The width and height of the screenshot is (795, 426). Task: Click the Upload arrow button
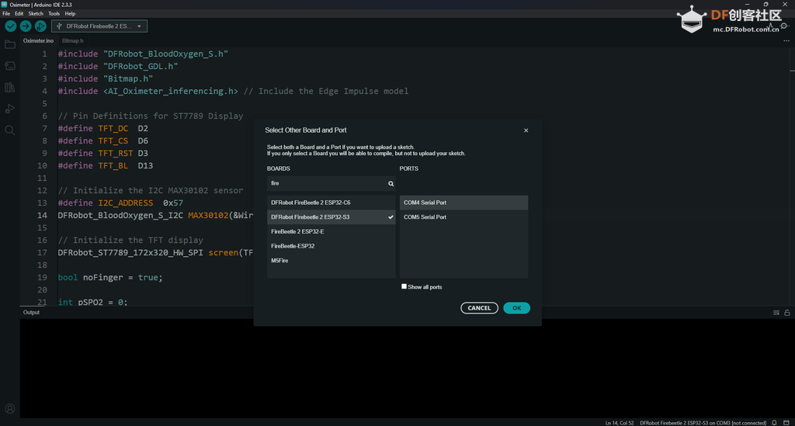26,26
